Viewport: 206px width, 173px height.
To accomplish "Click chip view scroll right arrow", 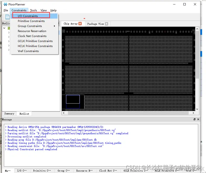I will [x=193, y=113].
